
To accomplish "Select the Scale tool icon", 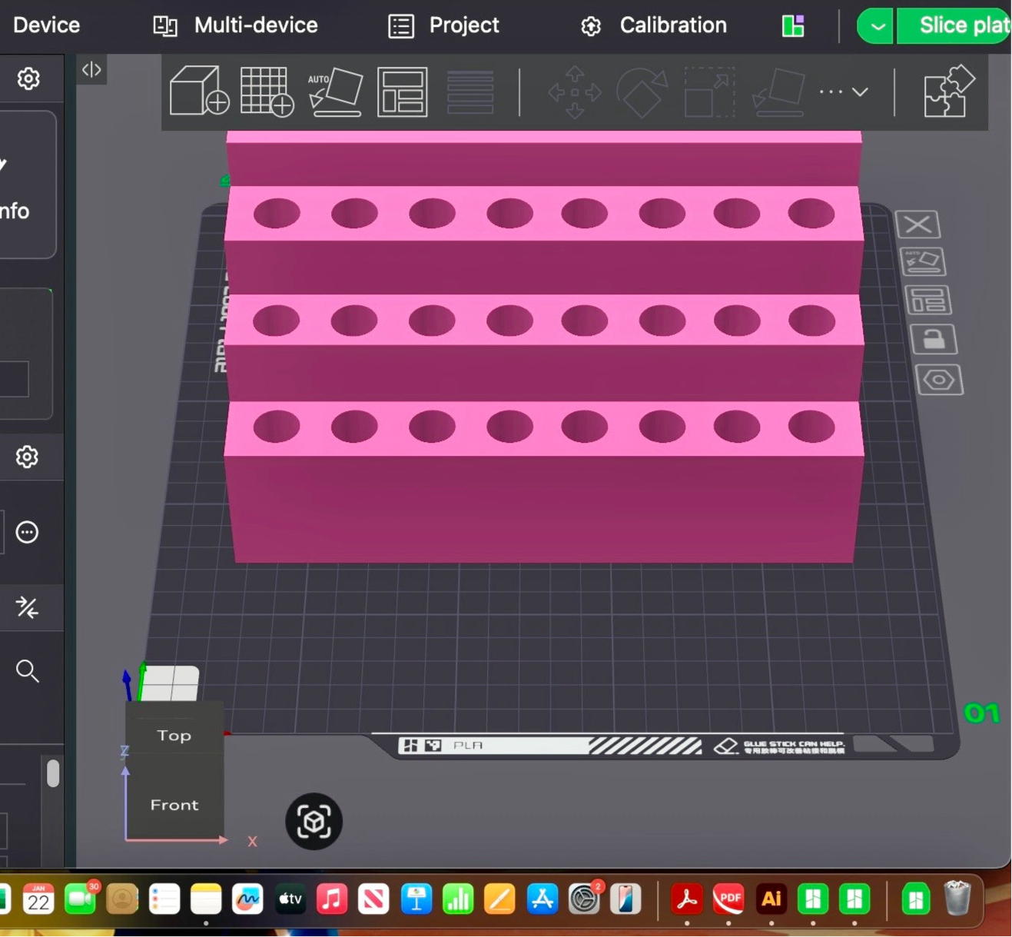I will (709, 92).
